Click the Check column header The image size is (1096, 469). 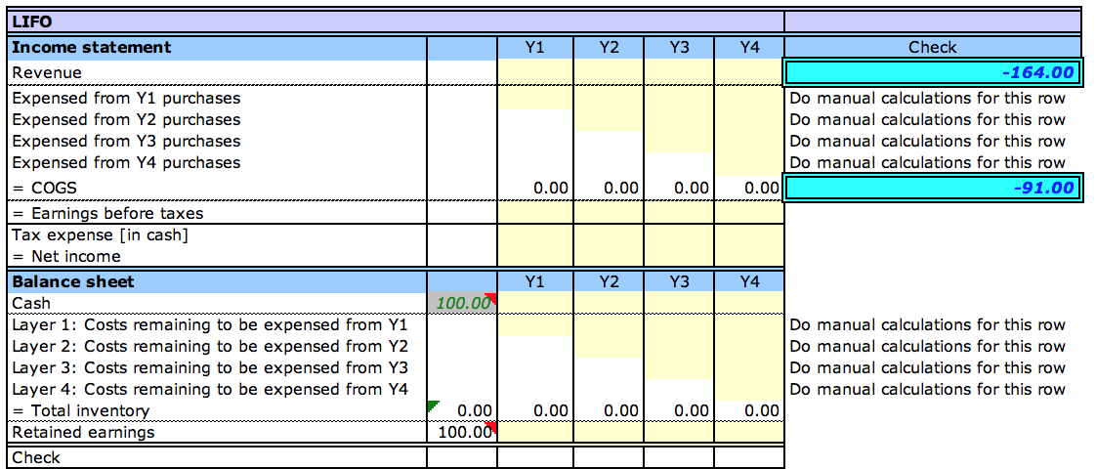[x=933, y=48]
